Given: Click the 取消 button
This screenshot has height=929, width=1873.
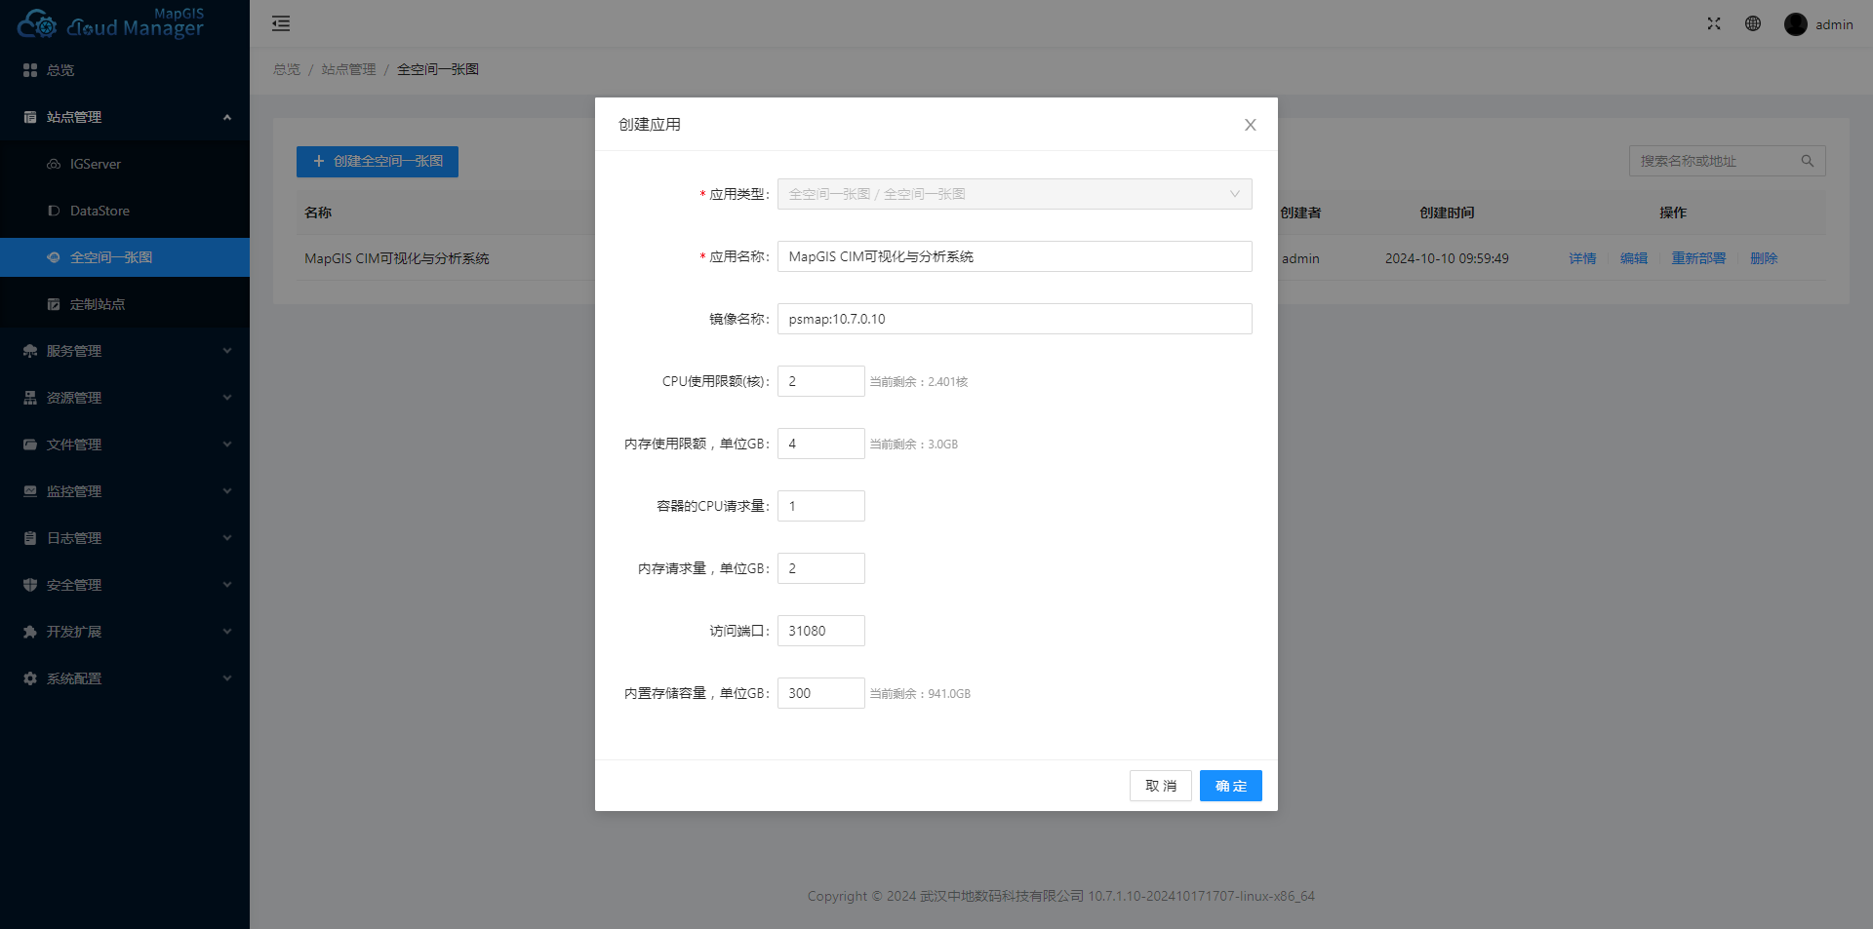Looking at the screenshot, I should 1161,786.
